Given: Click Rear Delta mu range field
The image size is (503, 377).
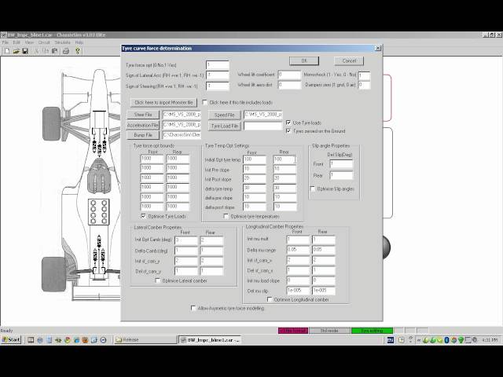Looking at the screenshot, I should [x=324, y=250].
